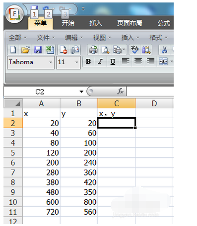The image size is (197, 226).
Task: Open the font size 11 dropdown
Action: coord(76,62)
